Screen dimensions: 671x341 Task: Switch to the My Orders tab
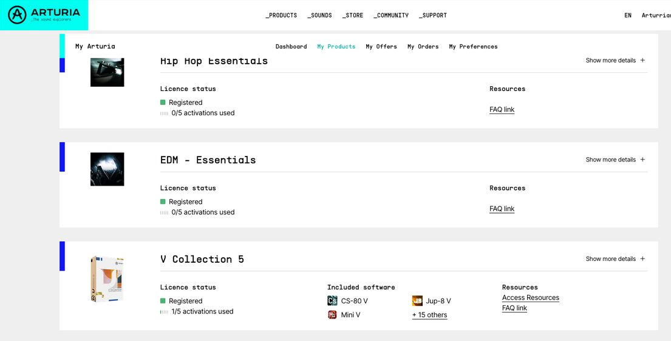(x=423, y=47)
